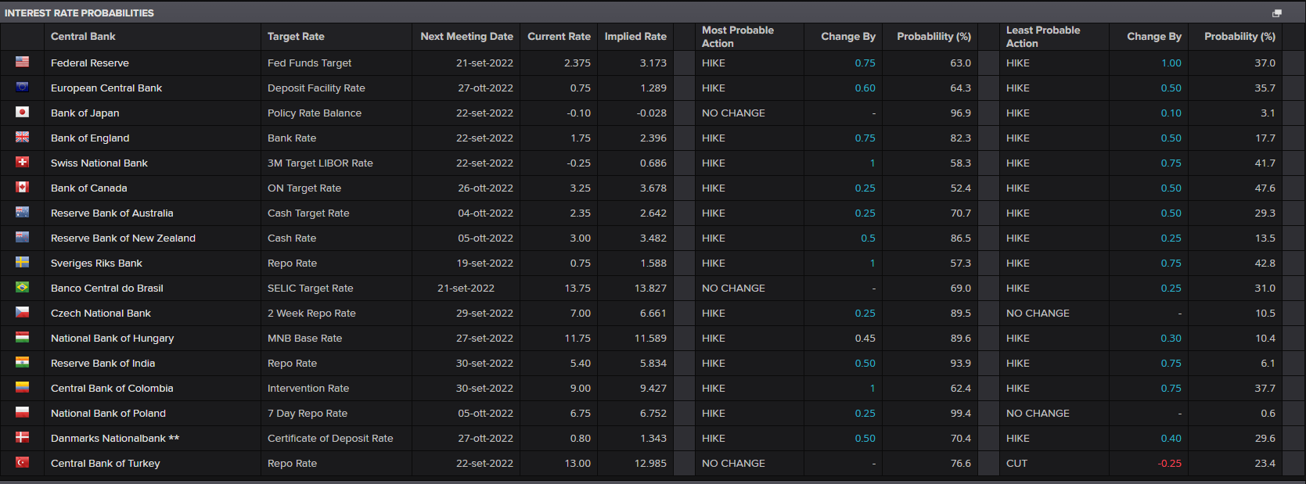Viewport: 1306px width, 484px height.
Task: Click the New Zealand flag icon
Action: click(22, 237)
